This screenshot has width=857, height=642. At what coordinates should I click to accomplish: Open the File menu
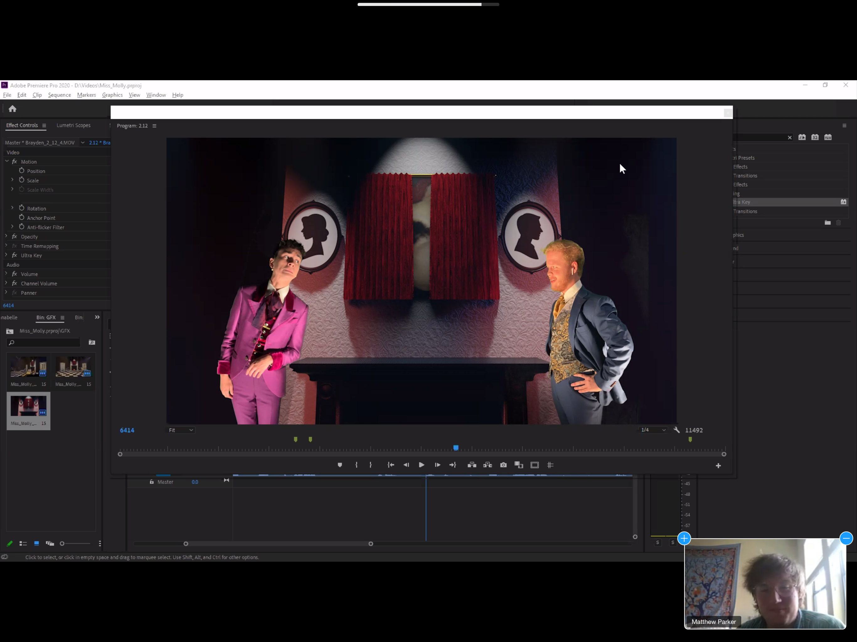(x=7, y=95)
